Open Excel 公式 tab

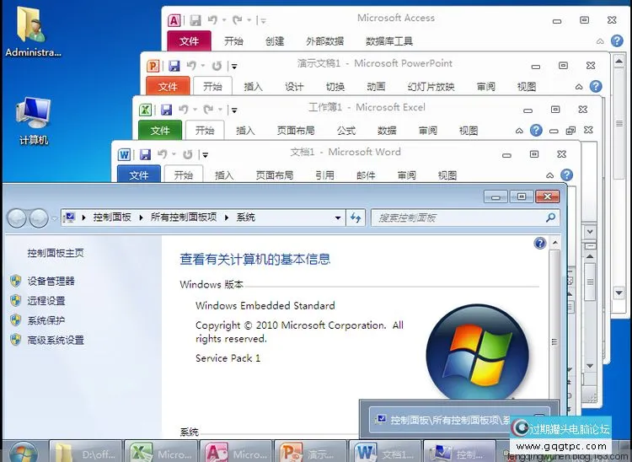pyautogui.click(x=346, y=131)
